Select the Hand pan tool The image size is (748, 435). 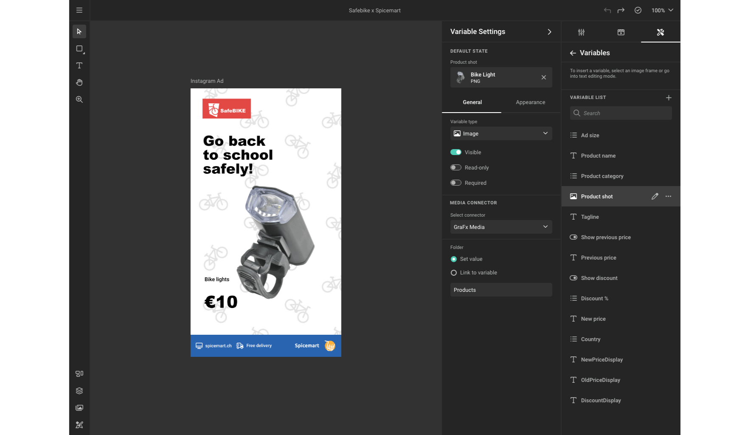[79, 82]
